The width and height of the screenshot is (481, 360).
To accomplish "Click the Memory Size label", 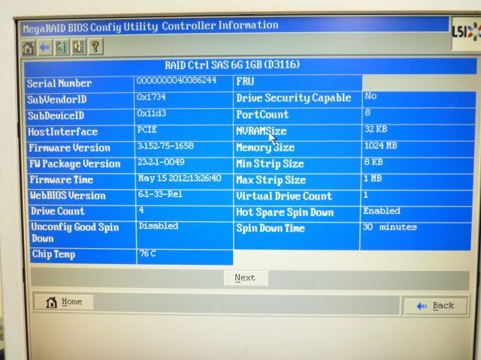I will (265, 148).
